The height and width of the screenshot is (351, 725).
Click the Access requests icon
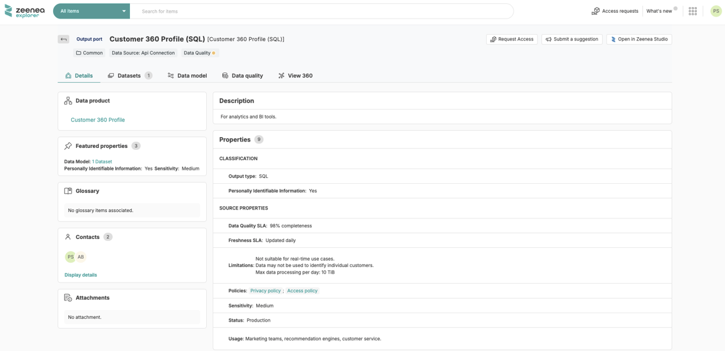pyautogui.click(x=596, y=11)
